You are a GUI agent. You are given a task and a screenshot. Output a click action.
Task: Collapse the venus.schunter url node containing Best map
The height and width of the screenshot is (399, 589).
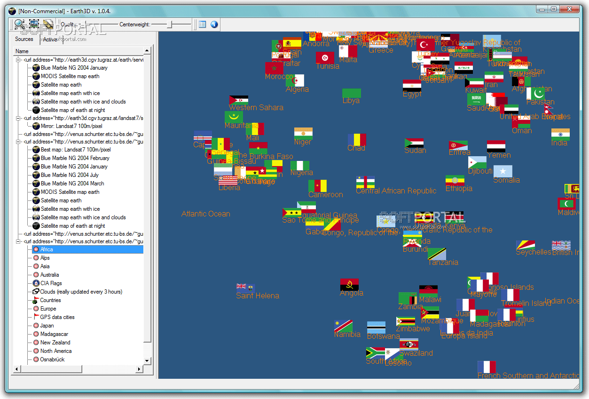(19, 142)
